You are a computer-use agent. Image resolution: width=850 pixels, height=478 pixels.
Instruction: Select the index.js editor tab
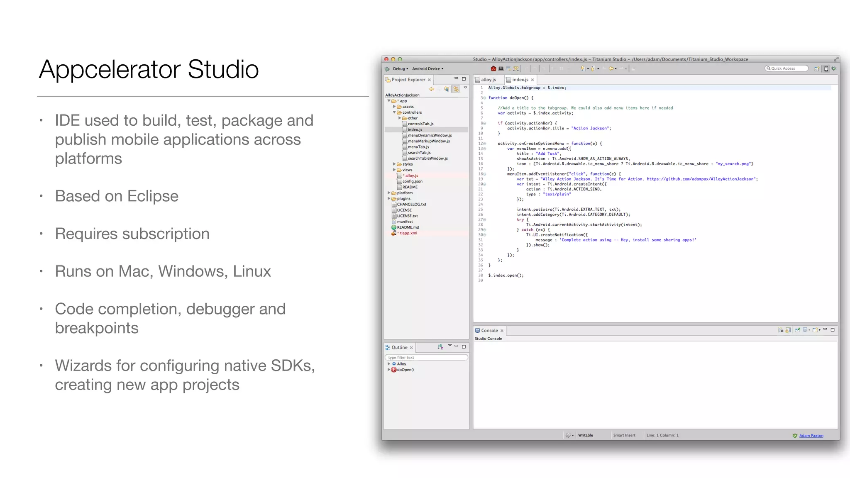point(520,80)
